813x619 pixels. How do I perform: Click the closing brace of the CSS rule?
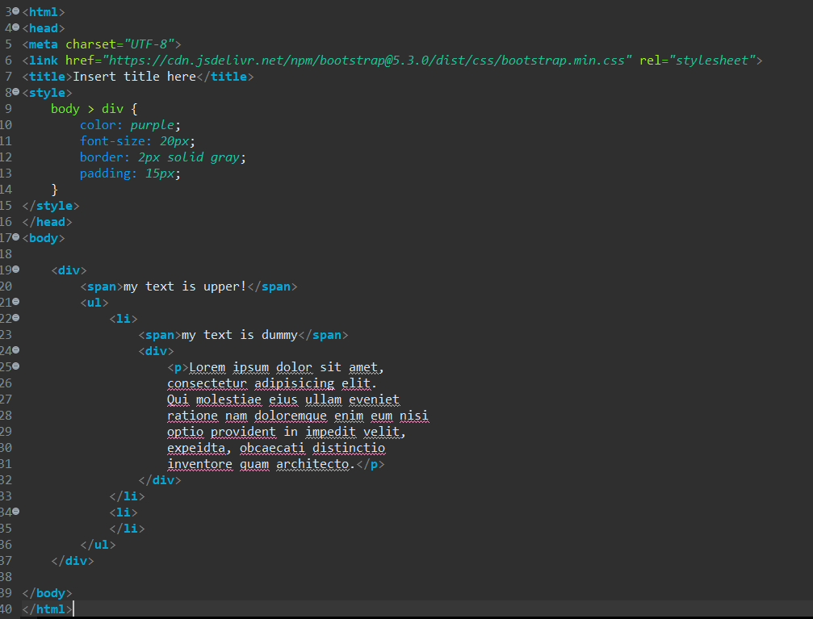pos(54,190)
